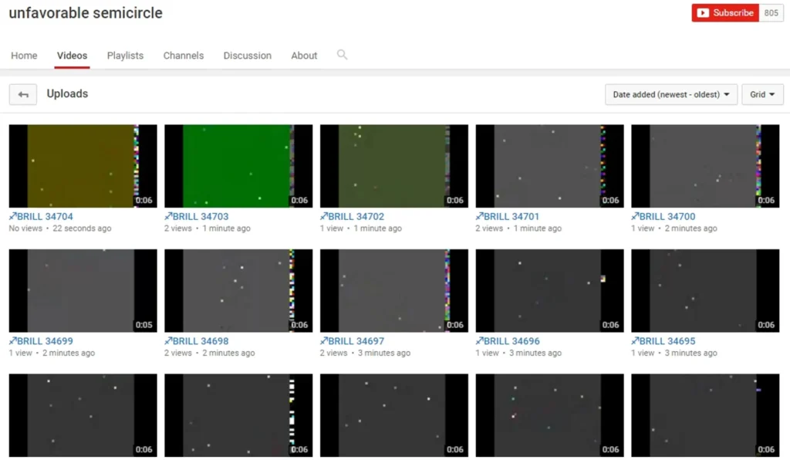Select the Home tab

tap(24, 56)
